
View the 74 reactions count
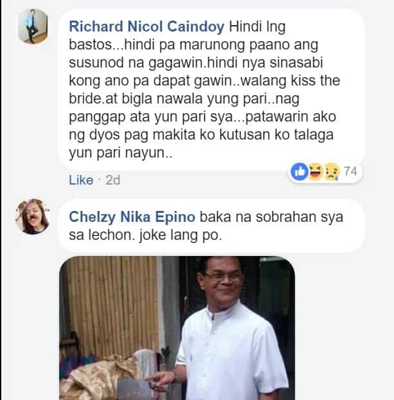[350, 171]
